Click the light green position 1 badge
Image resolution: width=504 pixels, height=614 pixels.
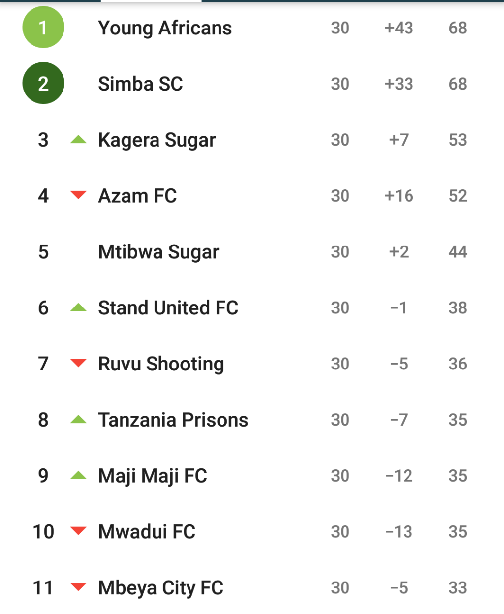pyautogui.click(x=43, y=28)
